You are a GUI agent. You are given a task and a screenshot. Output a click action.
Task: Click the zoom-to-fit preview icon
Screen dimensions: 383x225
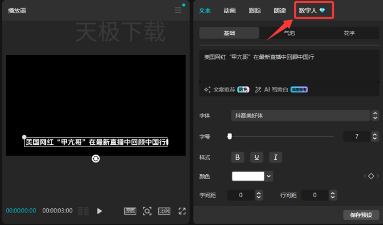[147, 211]
